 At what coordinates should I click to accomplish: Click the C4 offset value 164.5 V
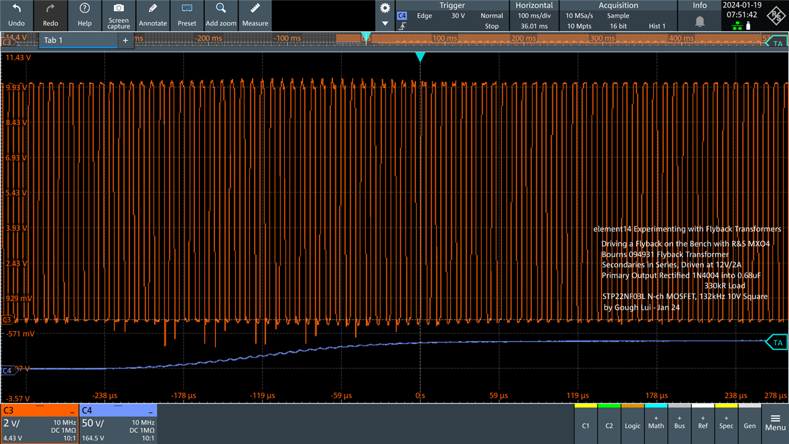(94, 438)
